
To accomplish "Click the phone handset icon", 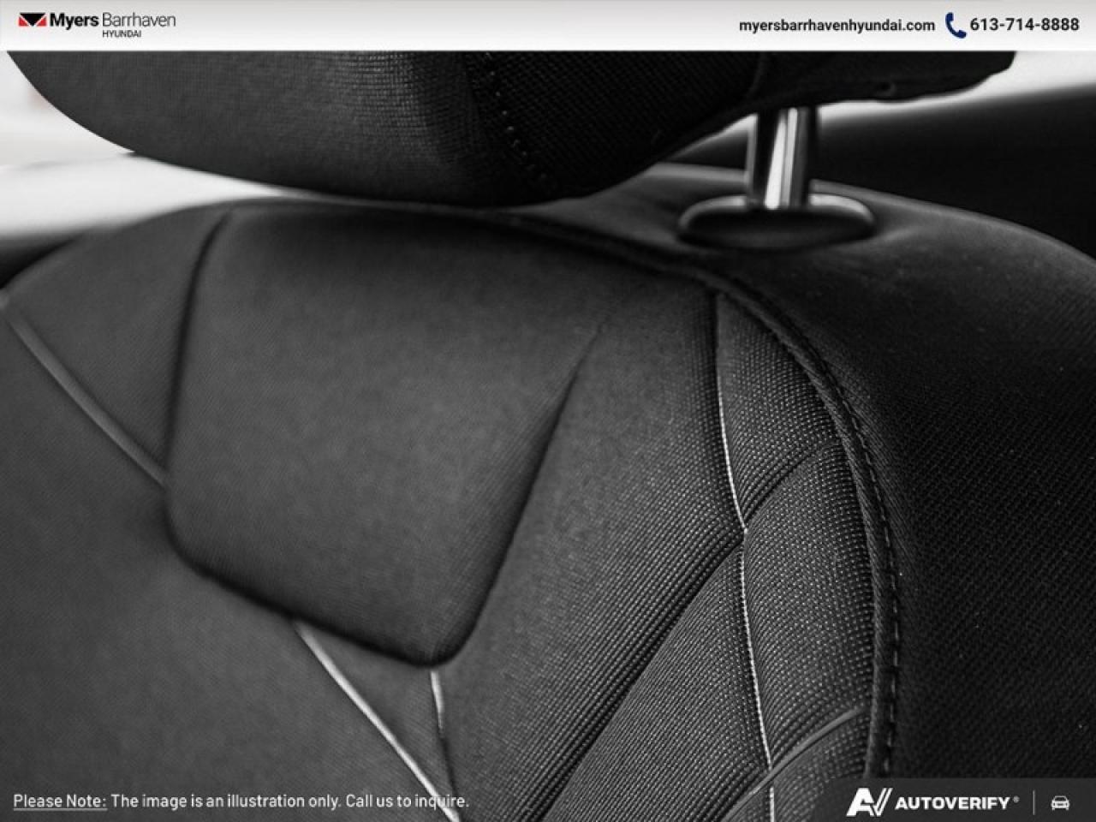I will [955, 25].
